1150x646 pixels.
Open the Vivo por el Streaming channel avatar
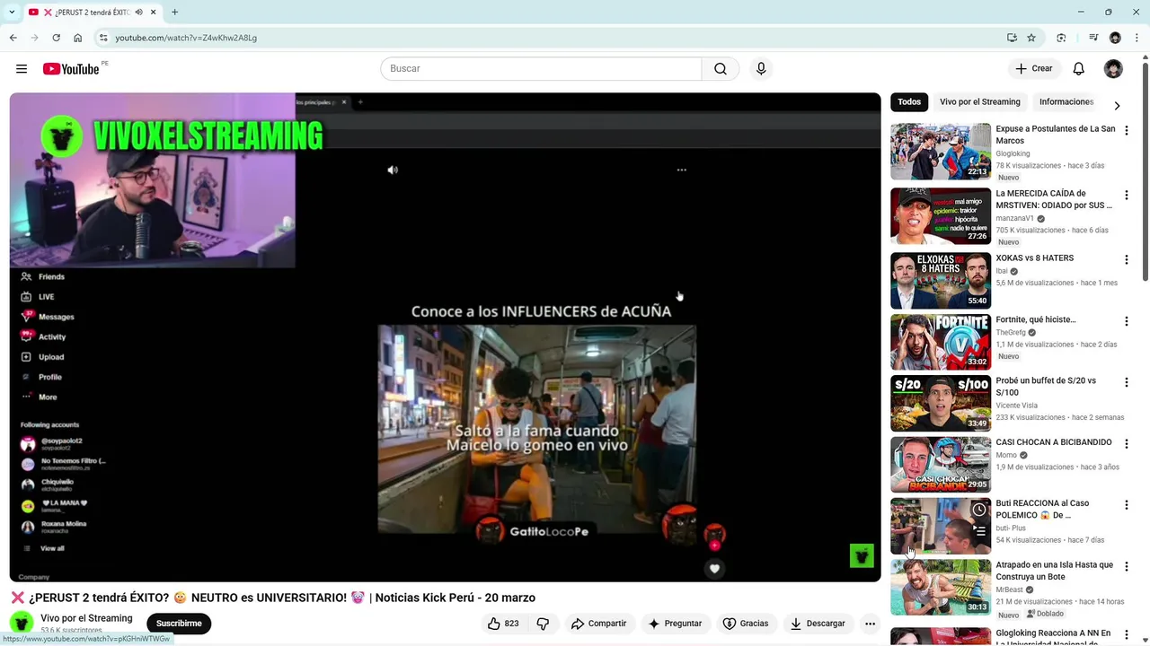(x=22, y=623)
